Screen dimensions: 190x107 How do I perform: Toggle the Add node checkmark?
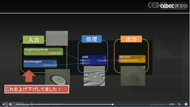pyautogui.click(x=104, y=57)
